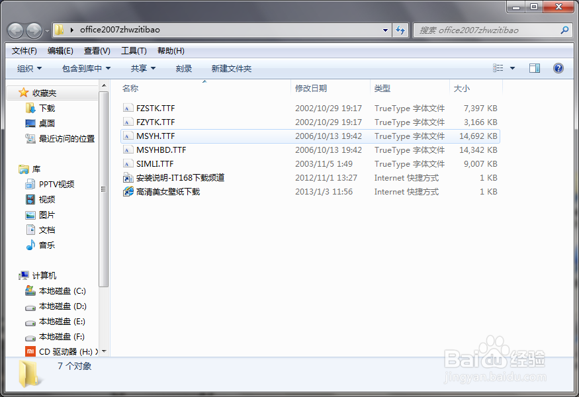Open the 视频 library
This screenshot has height=397, width=579.
(47, 200)
